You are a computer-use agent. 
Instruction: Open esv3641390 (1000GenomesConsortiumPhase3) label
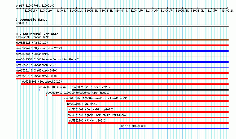click(x=95, y=98)
